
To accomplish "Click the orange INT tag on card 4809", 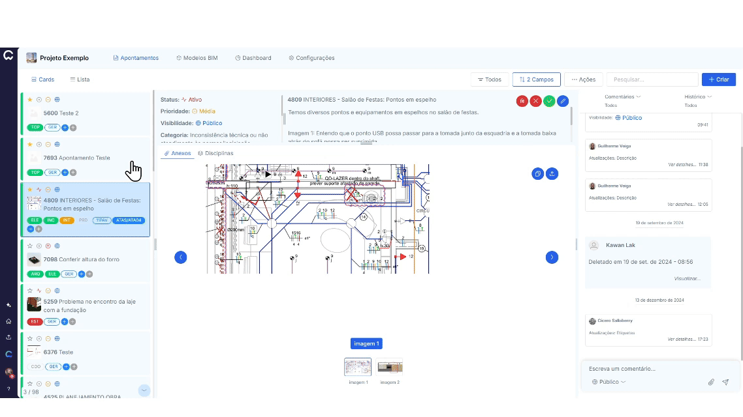I will click(x=67, y=220).
